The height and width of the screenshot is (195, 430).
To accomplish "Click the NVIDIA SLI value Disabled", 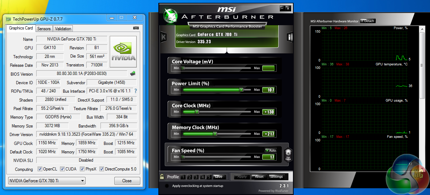I will point(86,160).
